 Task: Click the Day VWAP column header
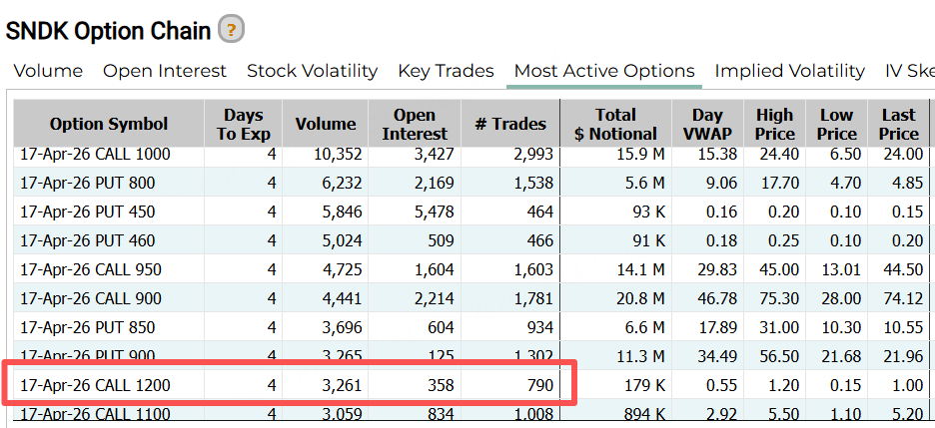(708, 124)
